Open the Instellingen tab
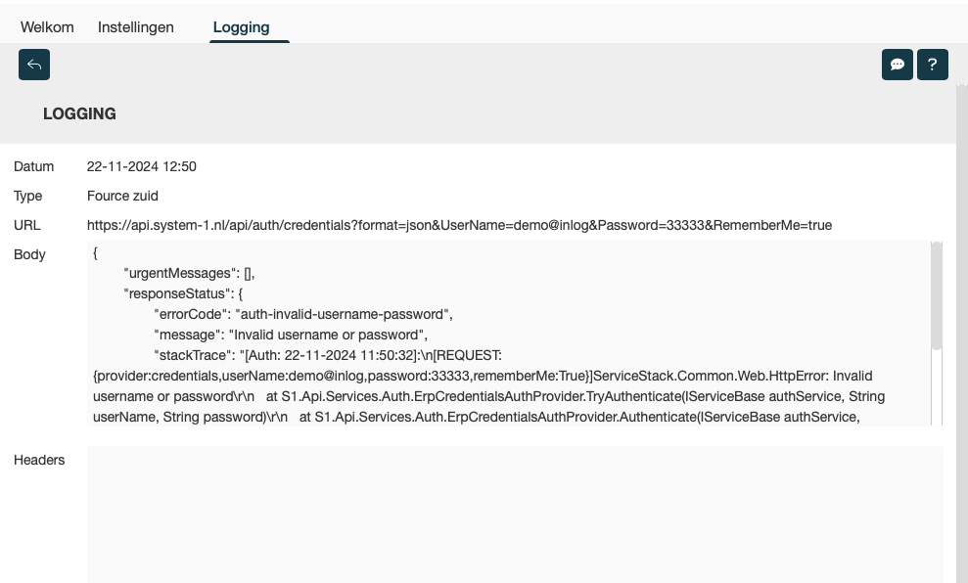Image resolution: width=968 pixels, height=583 pixels. pyautogui.click(x=136, y=27)
